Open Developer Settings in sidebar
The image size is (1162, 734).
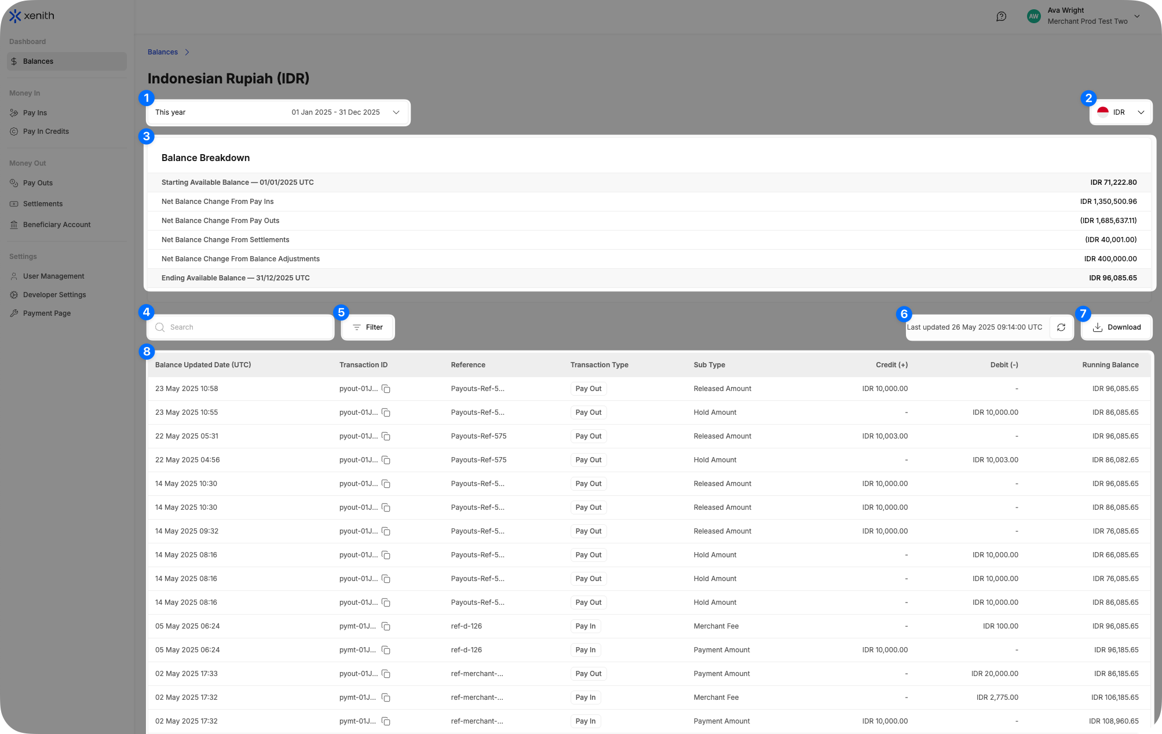point(54,295)
